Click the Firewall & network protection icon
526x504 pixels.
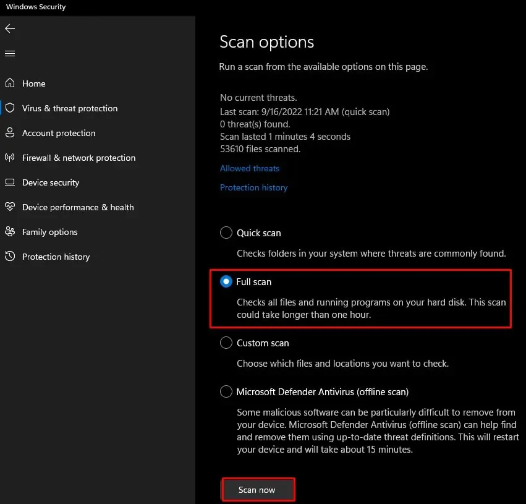point(10,158)
